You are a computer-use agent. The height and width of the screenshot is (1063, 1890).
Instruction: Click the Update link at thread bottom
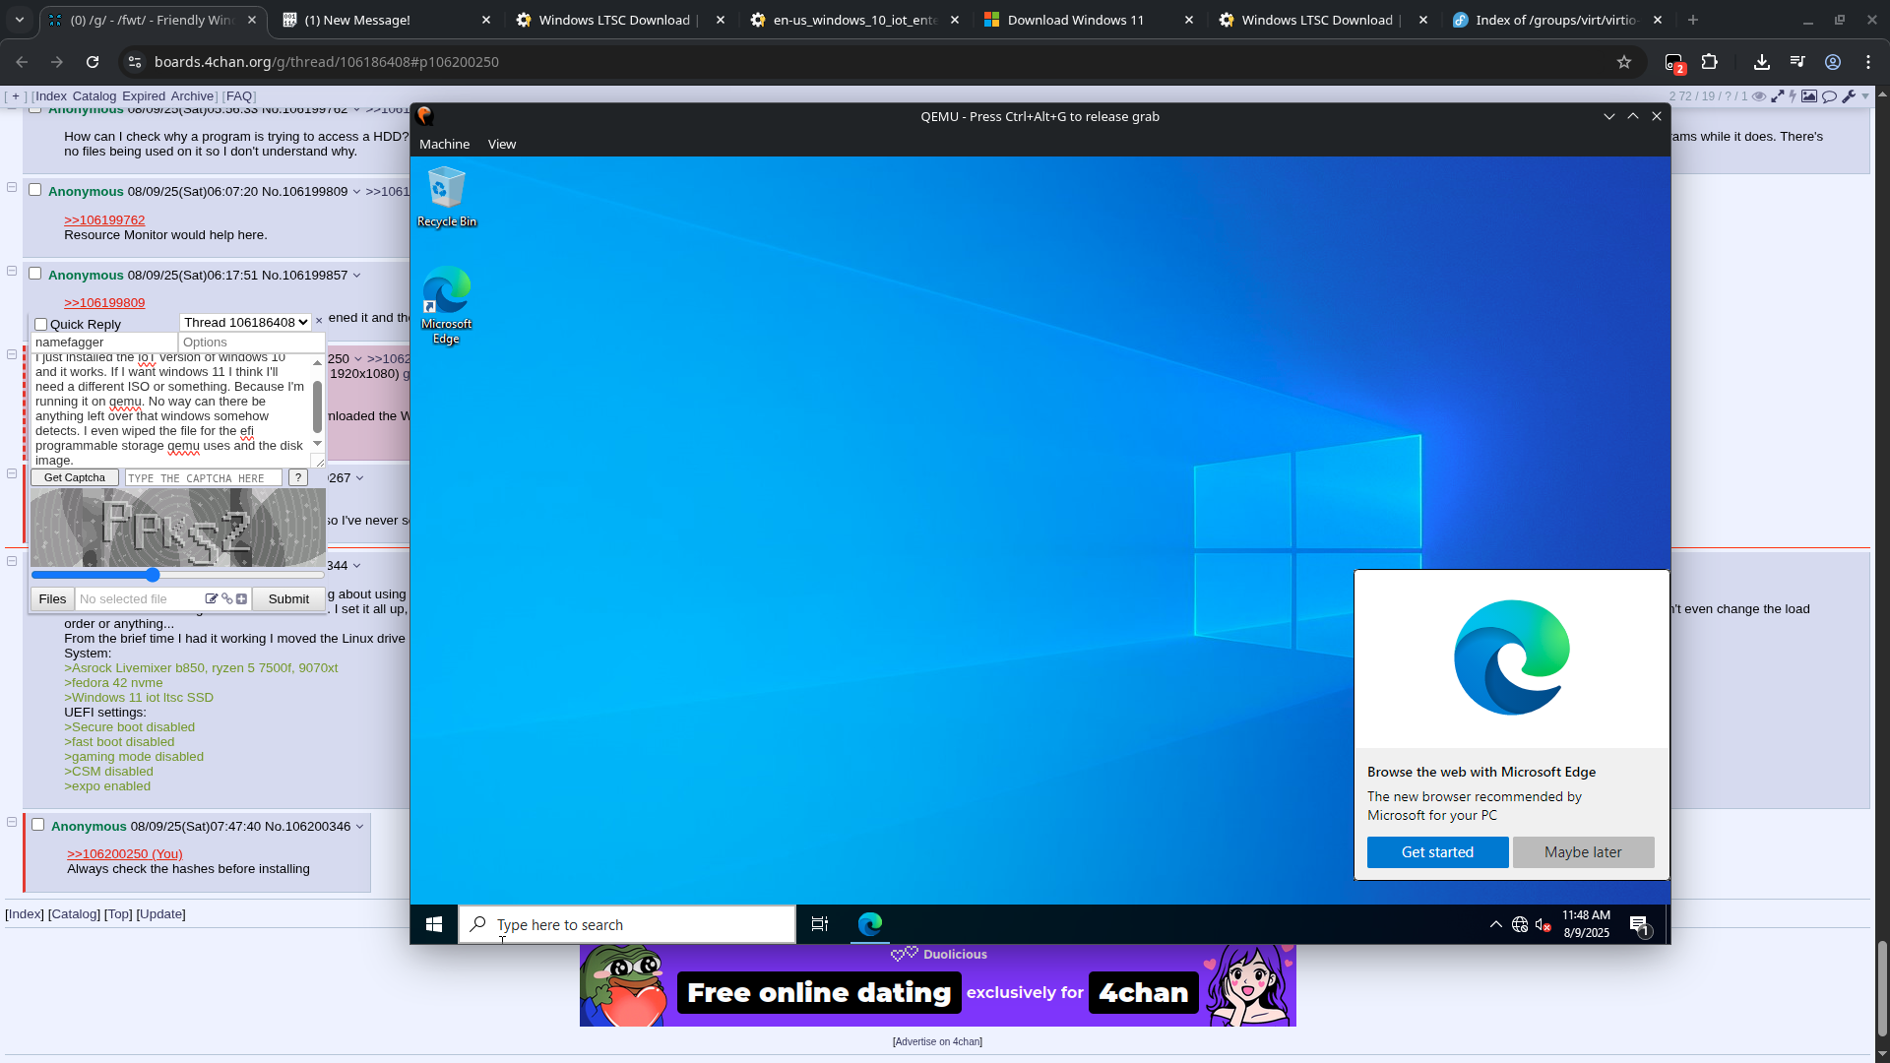pos(160,914)
